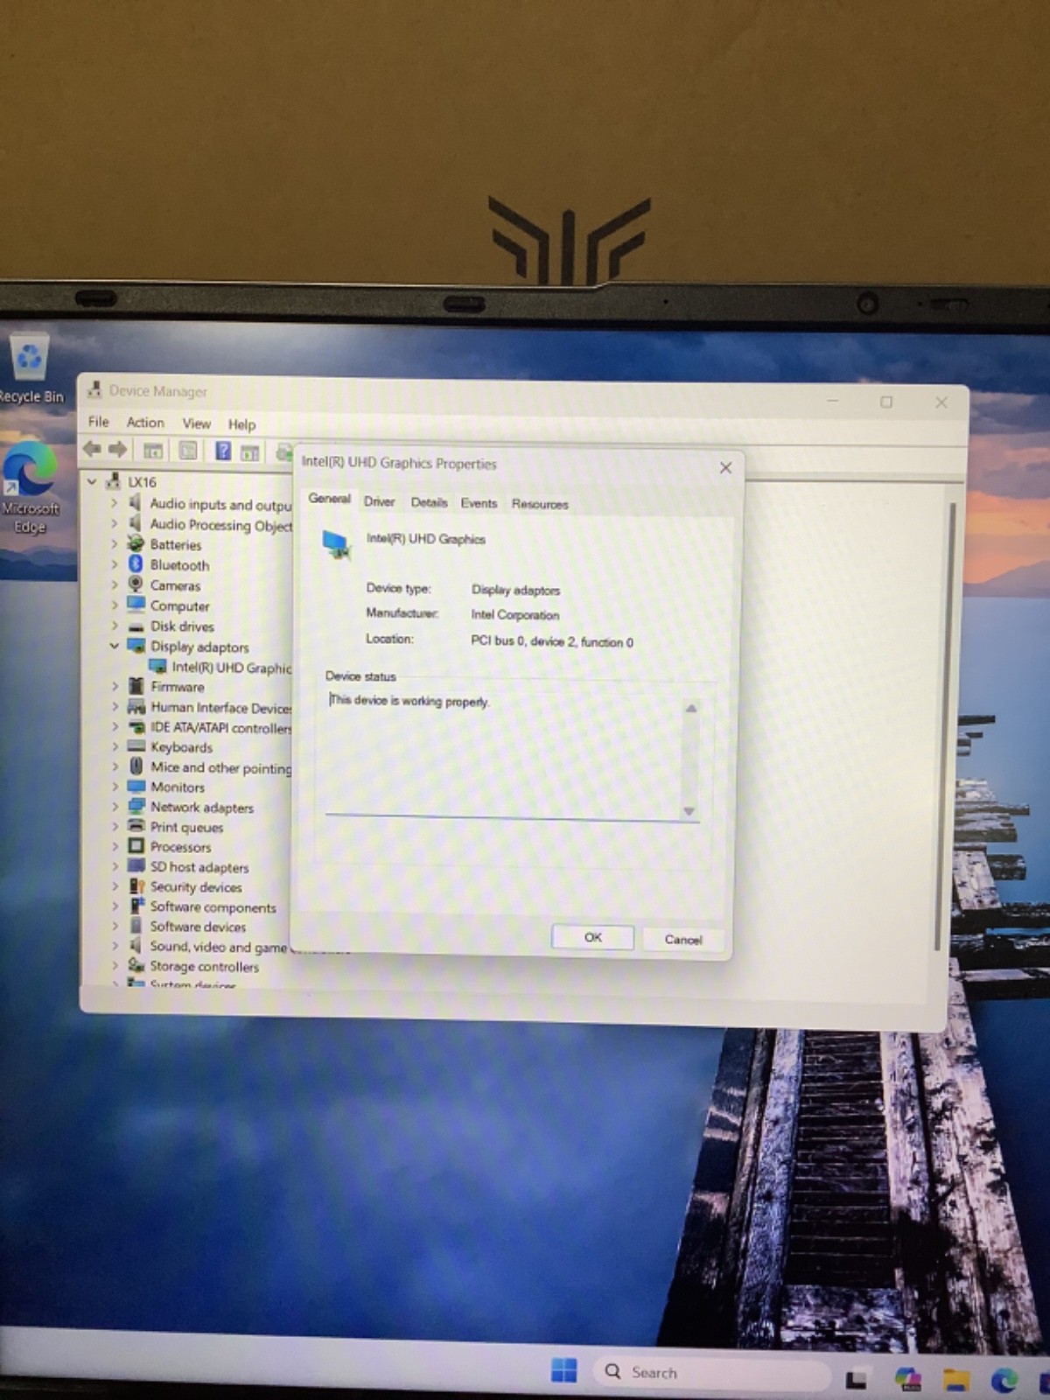Select the Human Interface Devices row
1050x1400 pixels.
pyautogui.click(x=209, y=707)
